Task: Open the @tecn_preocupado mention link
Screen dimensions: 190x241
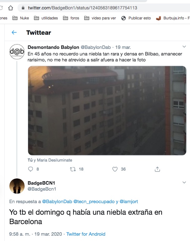Action: pos(94,202)
